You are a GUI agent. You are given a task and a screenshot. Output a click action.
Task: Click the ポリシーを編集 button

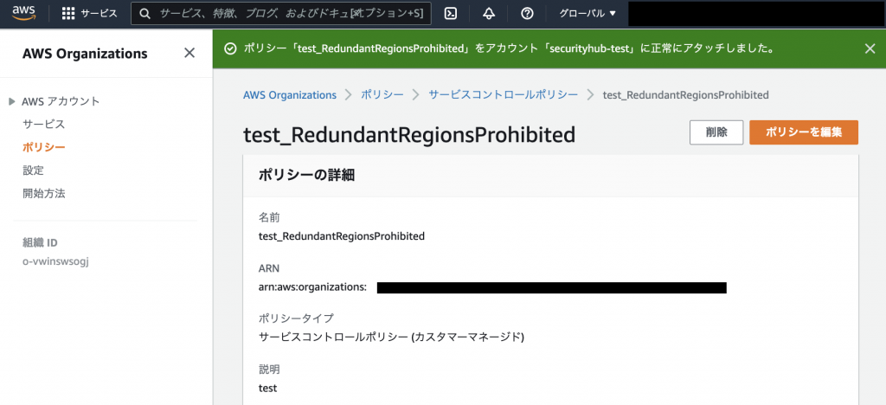pyautogui.click(x=804, y=132)
